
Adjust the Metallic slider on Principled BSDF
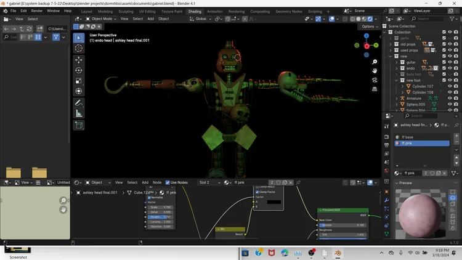point(342,225)
